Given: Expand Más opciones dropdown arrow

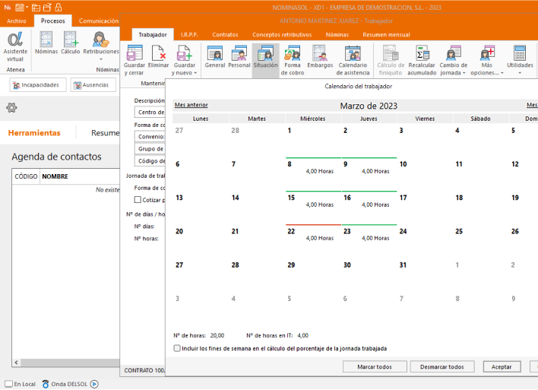Looking at the screenshot, I should coord(502,73).
